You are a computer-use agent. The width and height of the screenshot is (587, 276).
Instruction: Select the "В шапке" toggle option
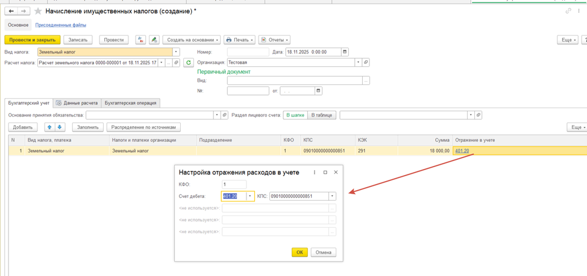(295, 115)
